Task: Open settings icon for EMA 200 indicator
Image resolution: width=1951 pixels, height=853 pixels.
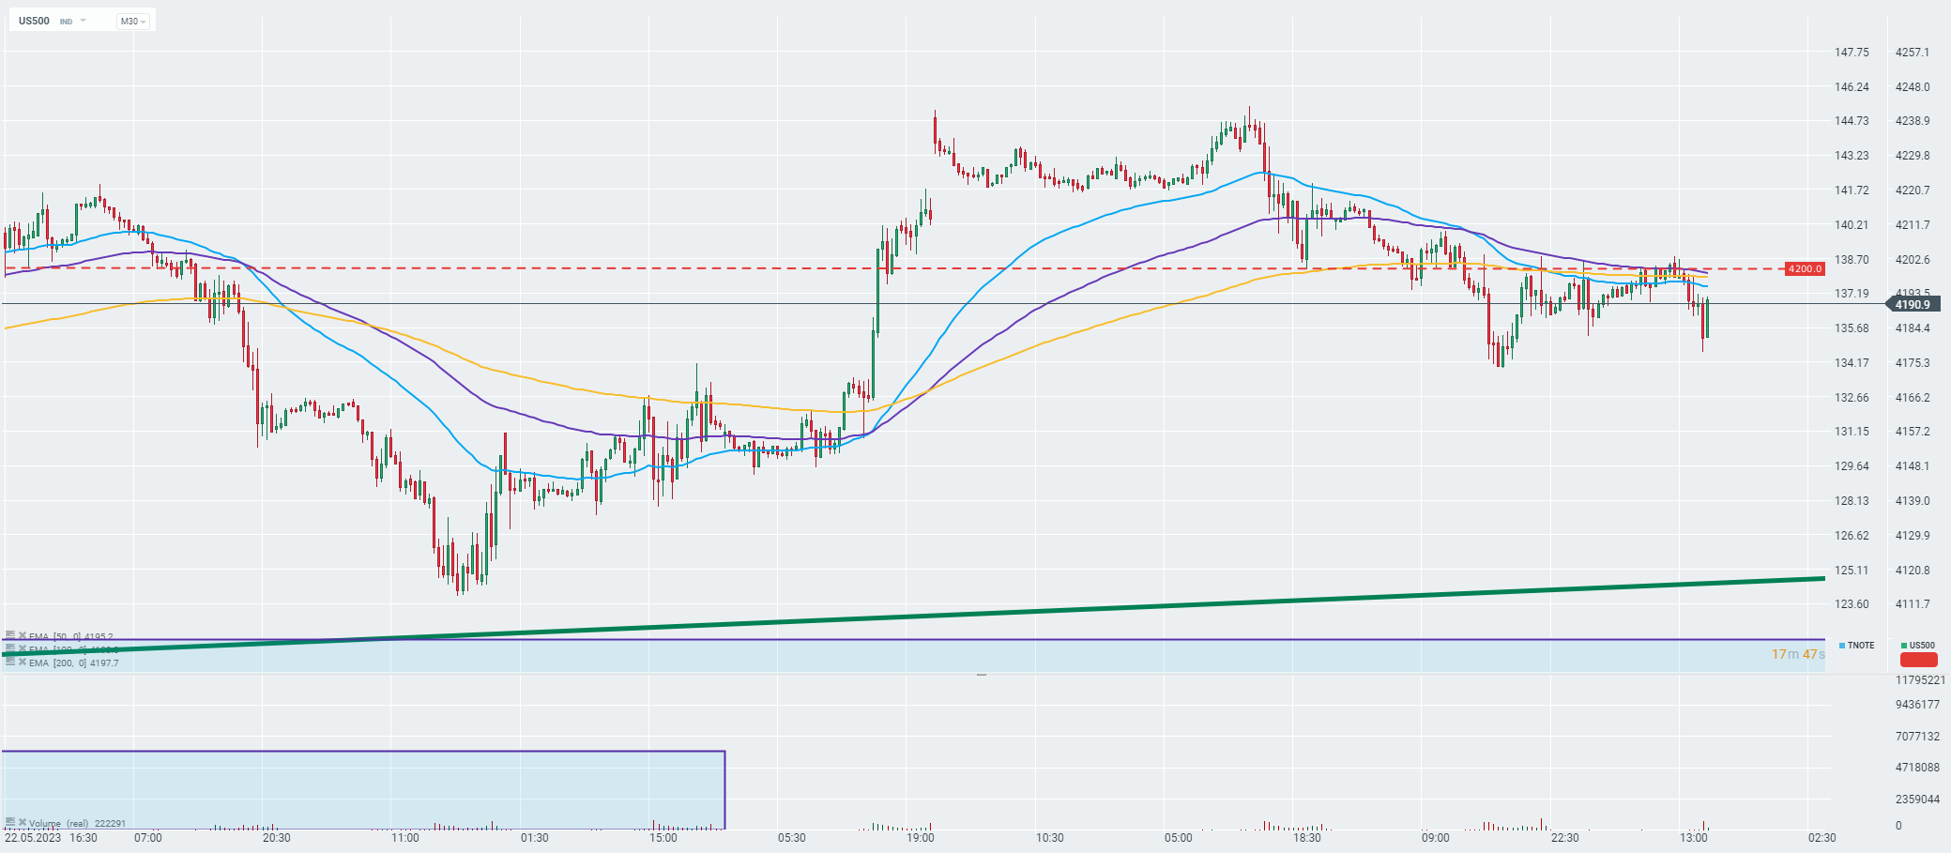Action: 10,663
